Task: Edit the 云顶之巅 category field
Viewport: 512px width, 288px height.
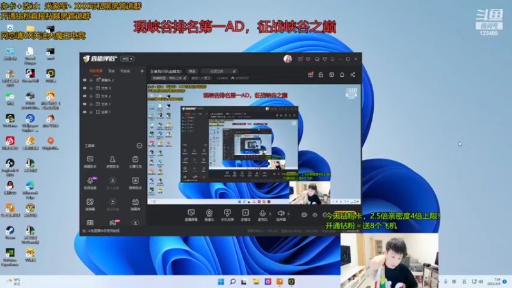Action: (x=219, y=71)
